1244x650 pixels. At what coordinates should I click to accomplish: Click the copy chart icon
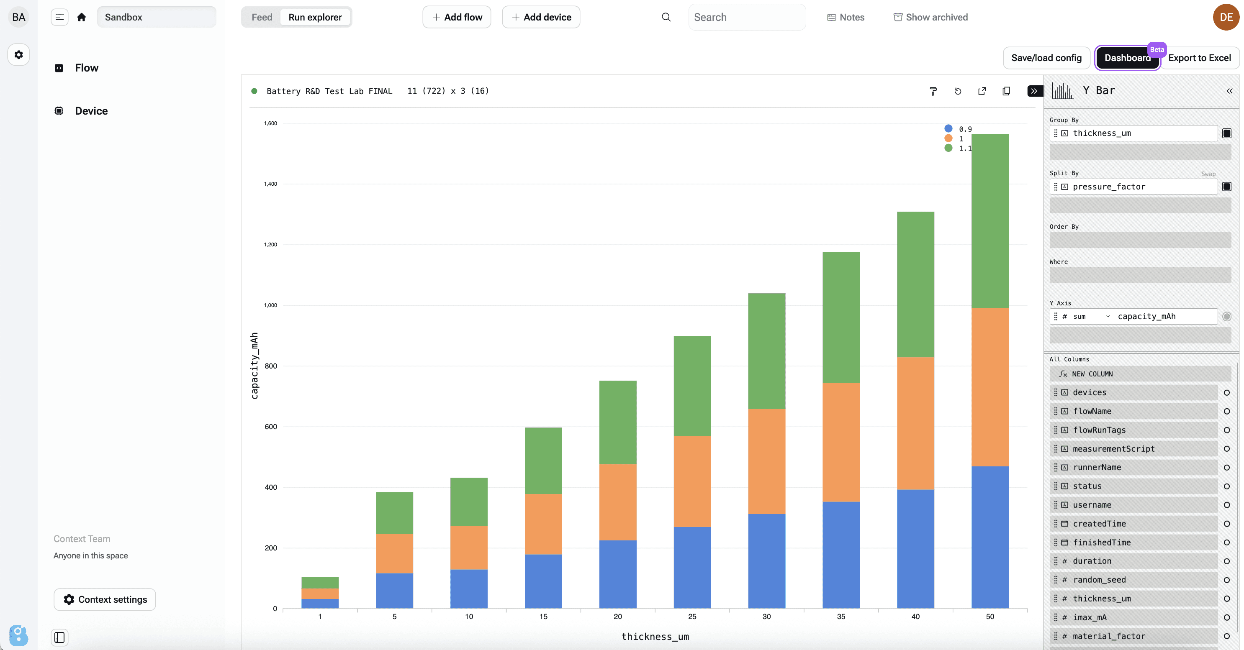tap(1006, 91)
